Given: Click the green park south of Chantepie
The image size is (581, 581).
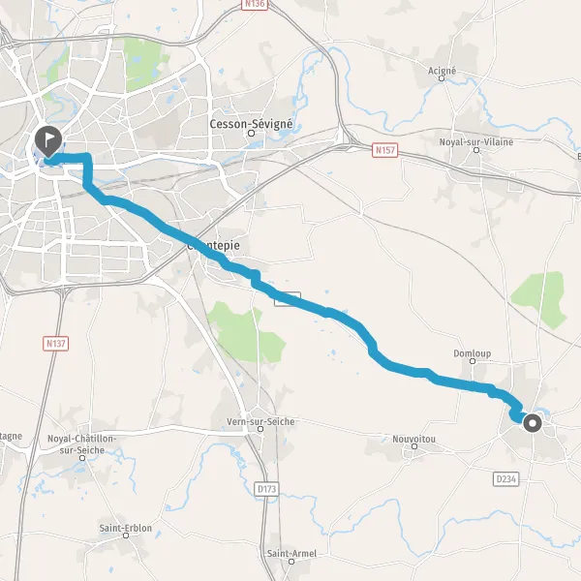Looking at the screenshot, I should coord(245,333).
